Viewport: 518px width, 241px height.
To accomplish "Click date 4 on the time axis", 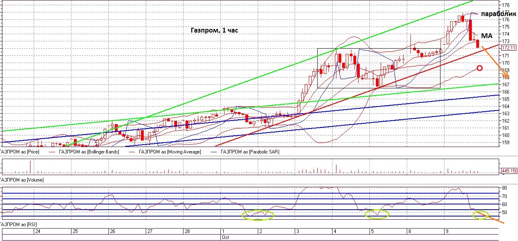I will [334, 231].
